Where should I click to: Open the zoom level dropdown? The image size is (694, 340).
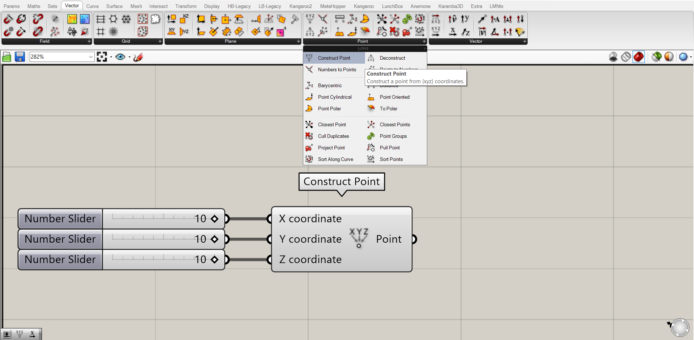pyautogui.click(x=91, y=57)
